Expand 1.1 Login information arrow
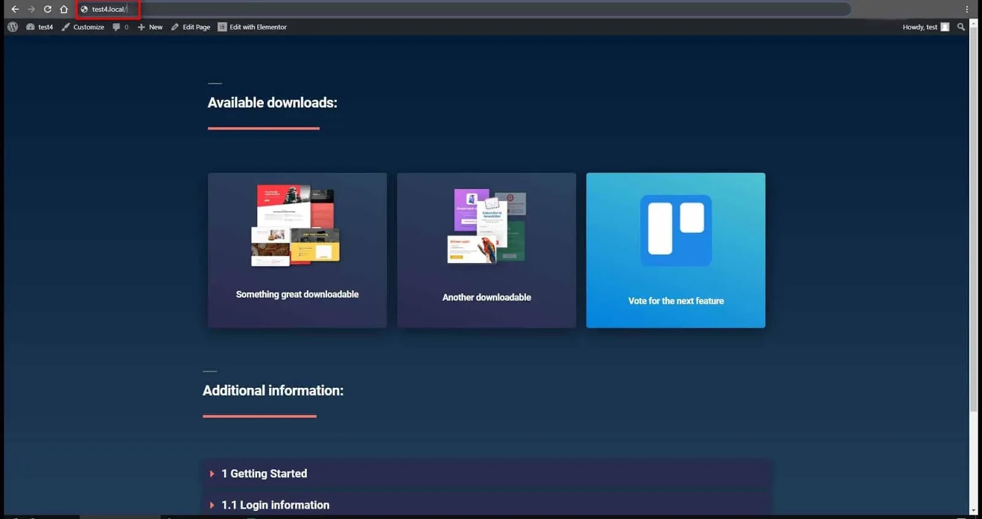This screenshot has width=982, height=519. pyautogui.click(x=212, y=505)
